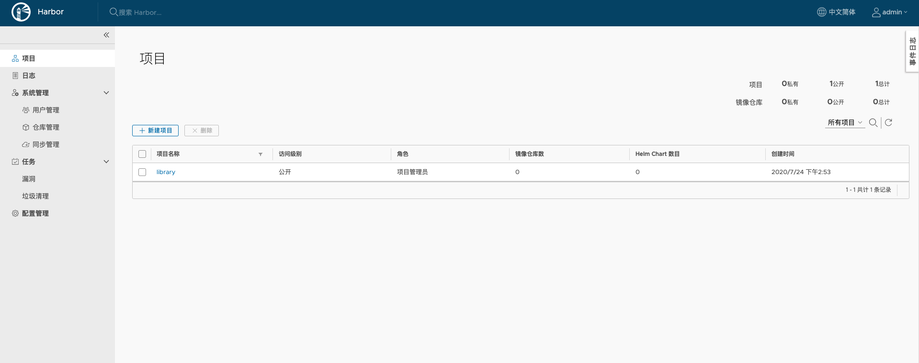This screenshot has height=363, width=919.
Task: Collapse the 任务 section chevron
Action: 106,162
